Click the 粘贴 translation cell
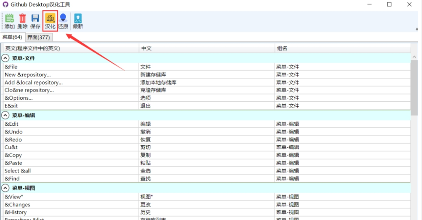Image resolution: width=422 pixels, height=220 pixels. click(x=207, y=163)
